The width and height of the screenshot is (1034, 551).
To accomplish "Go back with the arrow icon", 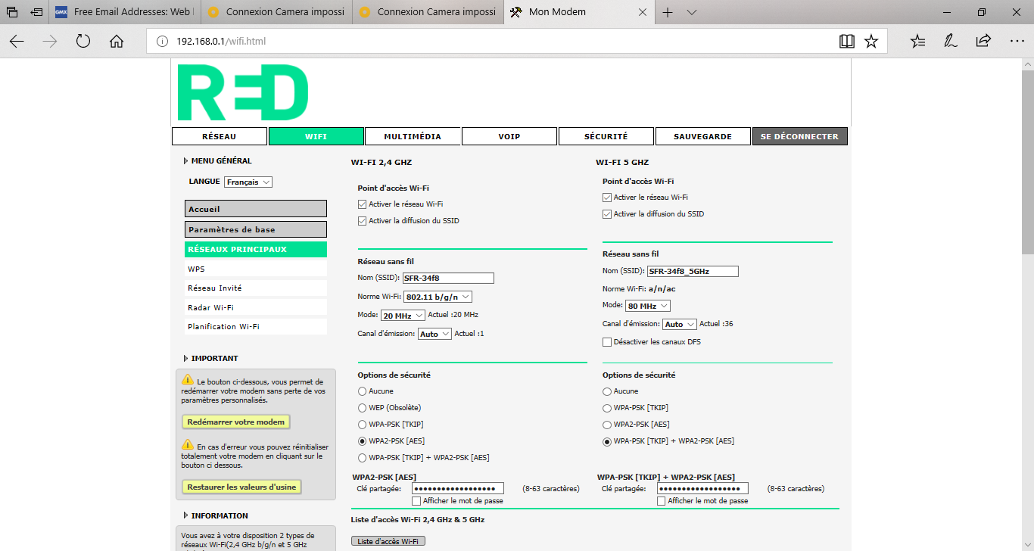I will pyautogui.click(x=17, y=42).
